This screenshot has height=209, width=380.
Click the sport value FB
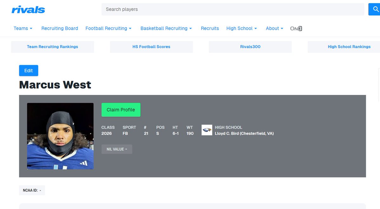tap(125, 133)
